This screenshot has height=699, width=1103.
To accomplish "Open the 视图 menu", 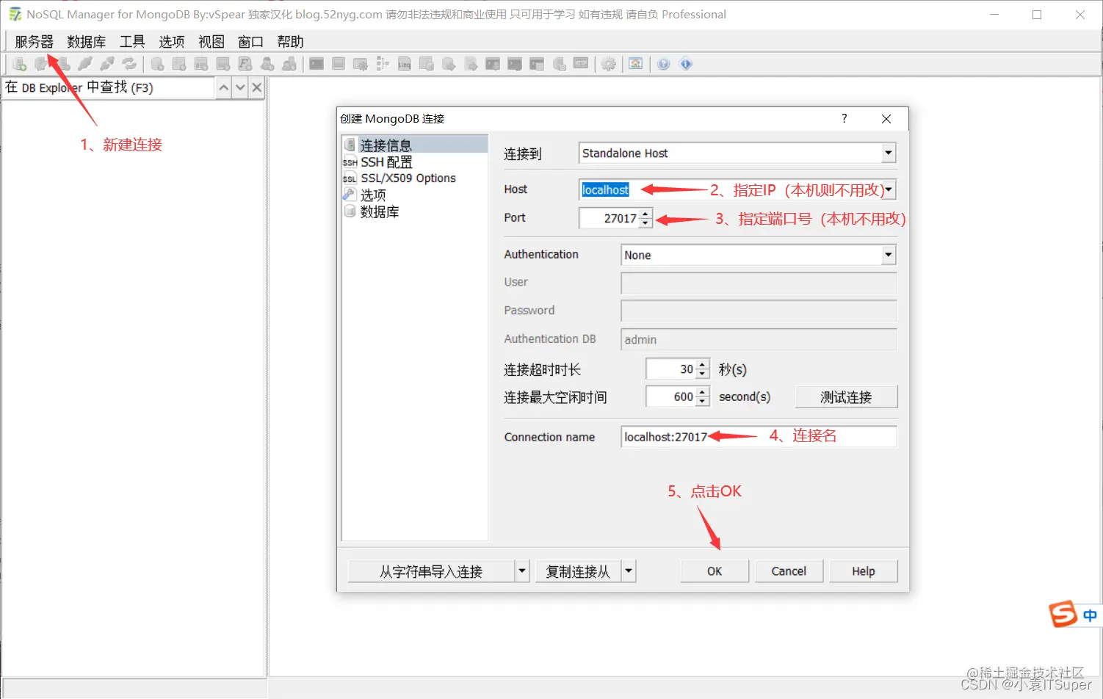I will pyautogui.click(x=211, y=42).
